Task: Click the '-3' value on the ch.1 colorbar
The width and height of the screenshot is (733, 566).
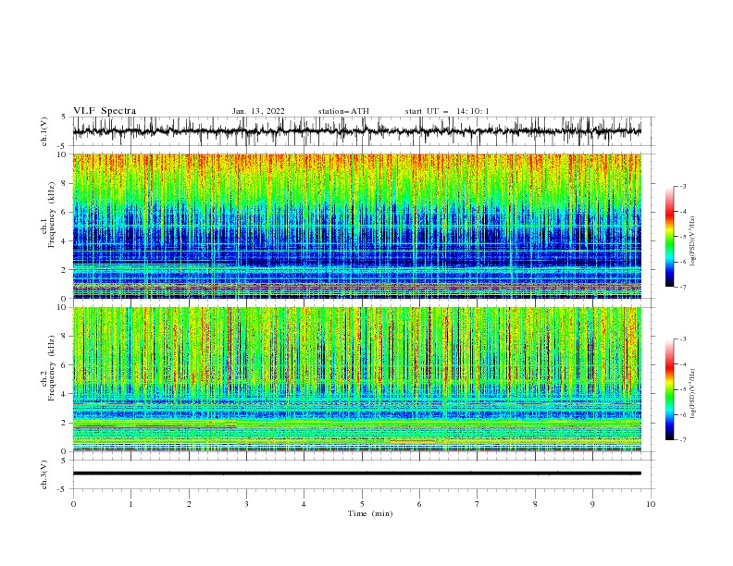Action: coord(682,186)
